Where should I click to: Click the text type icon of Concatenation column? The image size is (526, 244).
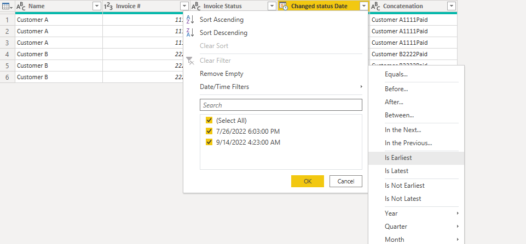[x=376, y=6]
